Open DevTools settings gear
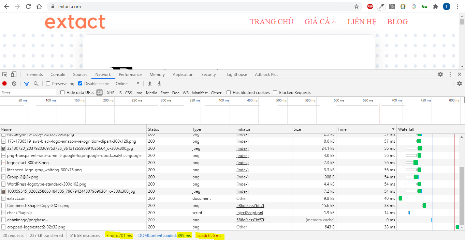 coord(440,74)
